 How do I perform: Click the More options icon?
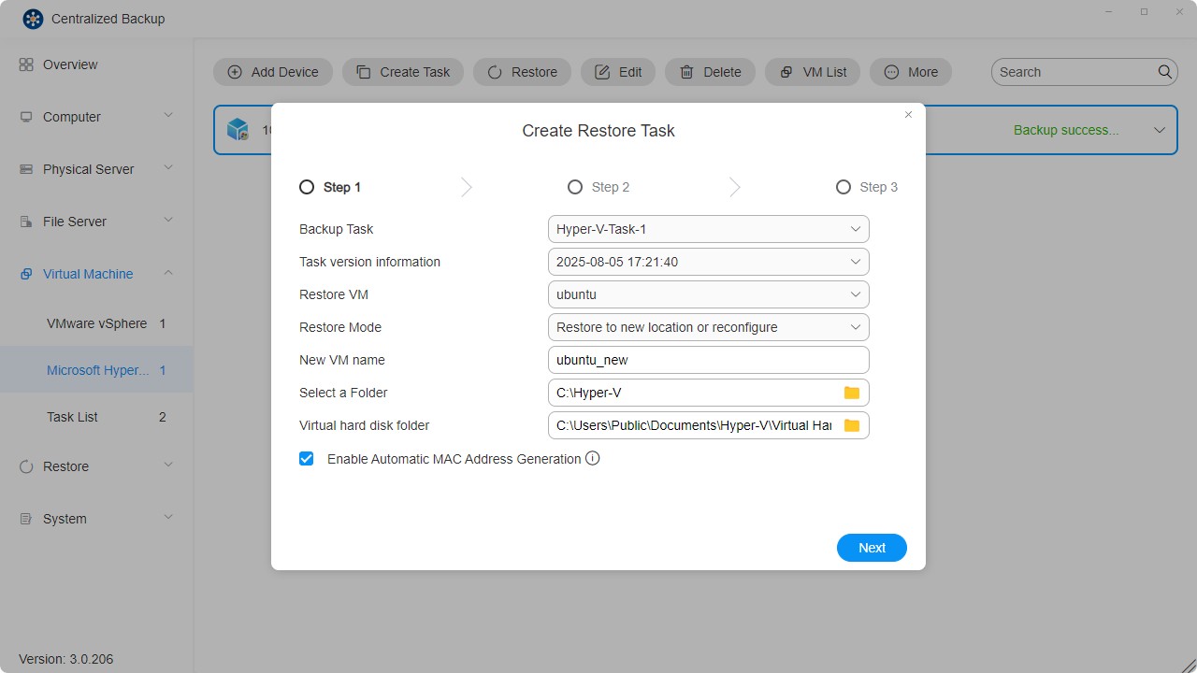(888, 71)
